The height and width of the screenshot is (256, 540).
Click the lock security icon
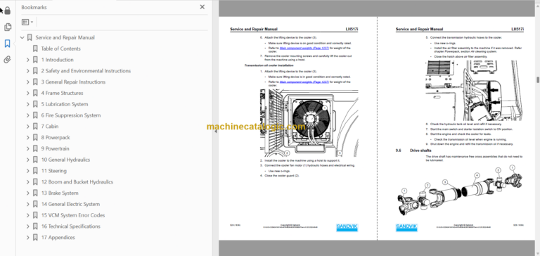pos(8,11)
